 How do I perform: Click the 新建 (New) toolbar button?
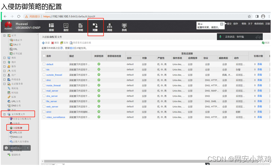coord(46,43)
